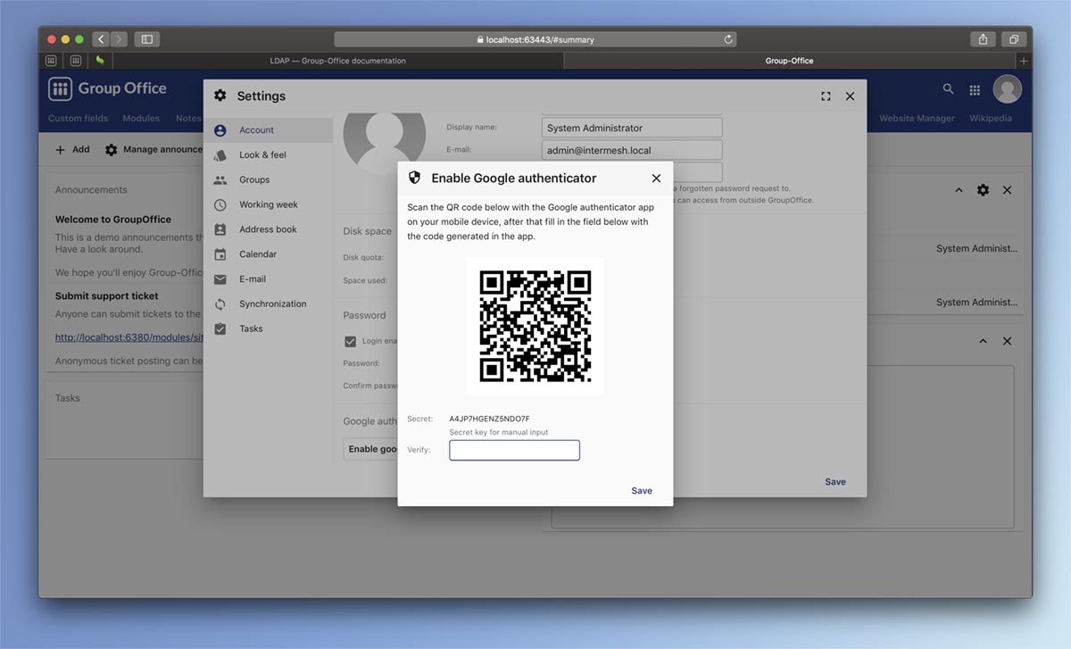Follow the localhost:6380 modules link

pyautogui.click(x=129, y=337)
